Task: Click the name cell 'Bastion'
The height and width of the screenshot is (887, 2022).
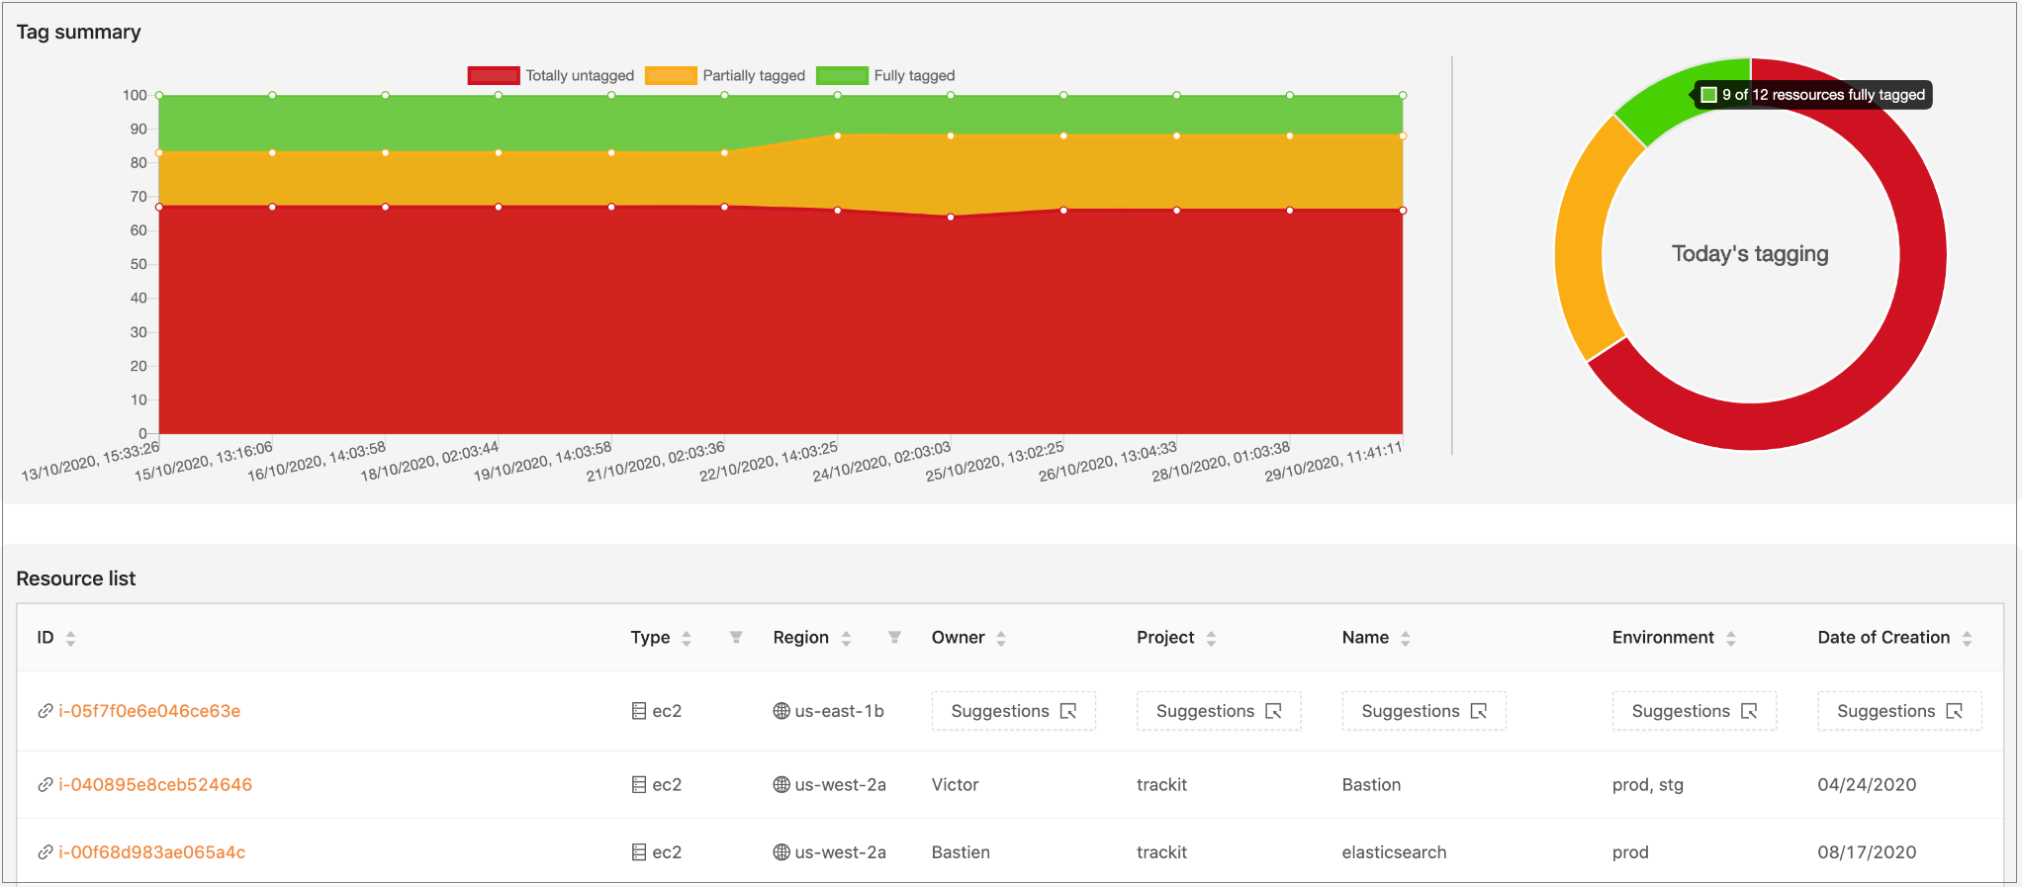Action: click(1371, 785)
